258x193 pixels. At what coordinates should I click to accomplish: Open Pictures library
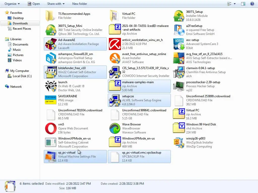16,55
